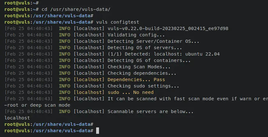The image size is (268, 137).
Task: Click 'Detecting Server/Container OS...' message
Action: [x=153, y=41]
